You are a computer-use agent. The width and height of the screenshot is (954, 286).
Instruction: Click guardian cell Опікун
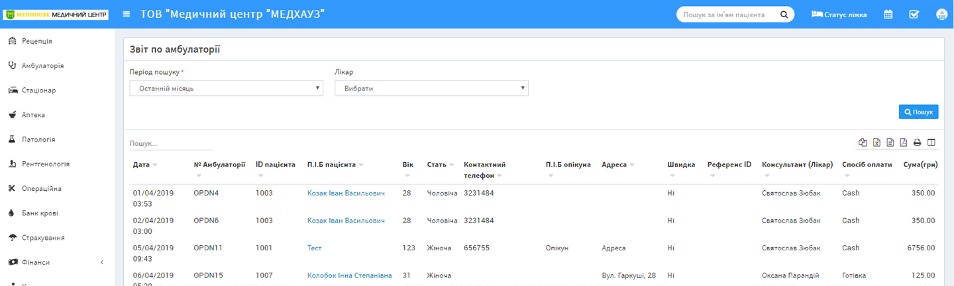click(557, 248)
